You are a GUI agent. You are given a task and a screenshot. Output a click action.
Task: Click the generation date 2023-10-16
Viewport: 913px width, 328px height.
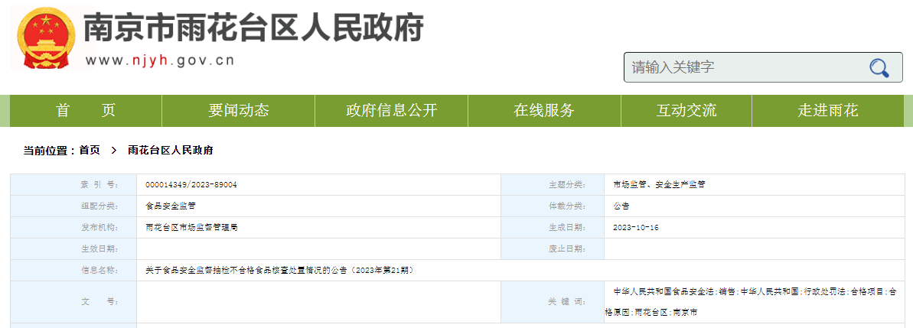[636, 228]
